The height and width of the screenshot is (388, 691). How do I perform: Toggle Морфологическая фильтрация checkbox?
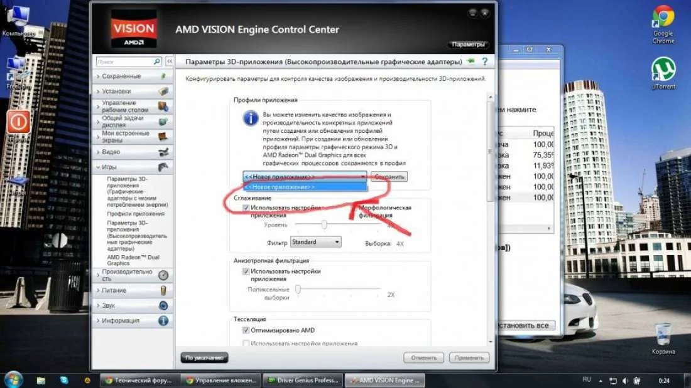(x=354, y=207)
